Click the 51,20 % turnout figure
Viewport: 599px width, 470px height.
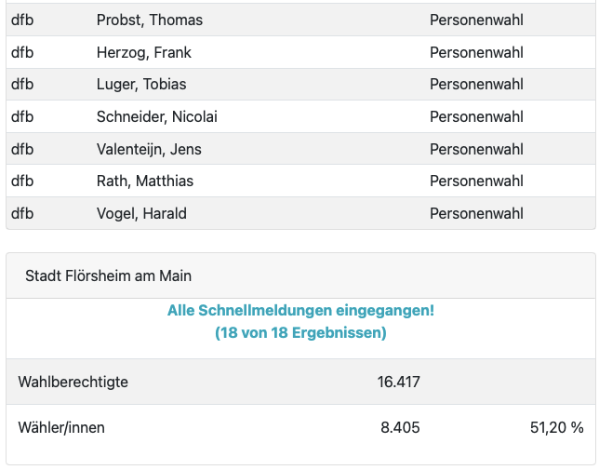click(557, 428)
